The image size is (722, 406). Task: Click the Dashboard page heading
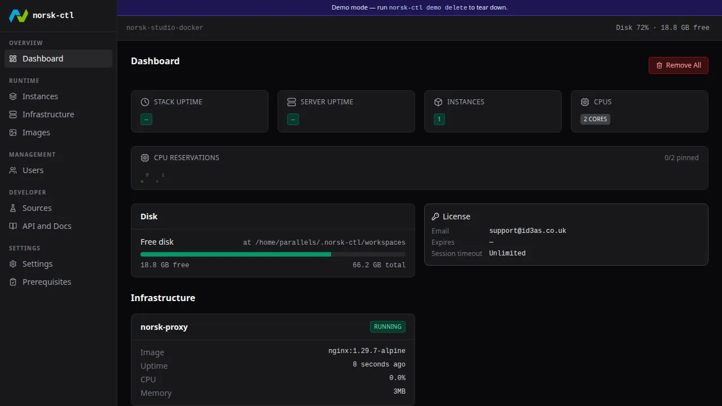pos(155,61)
